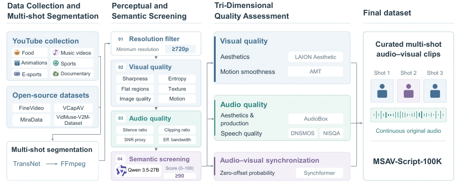Click the Data Collection and Multi-shot Segmentation header

pyautogui.click(x=53, y=11)
